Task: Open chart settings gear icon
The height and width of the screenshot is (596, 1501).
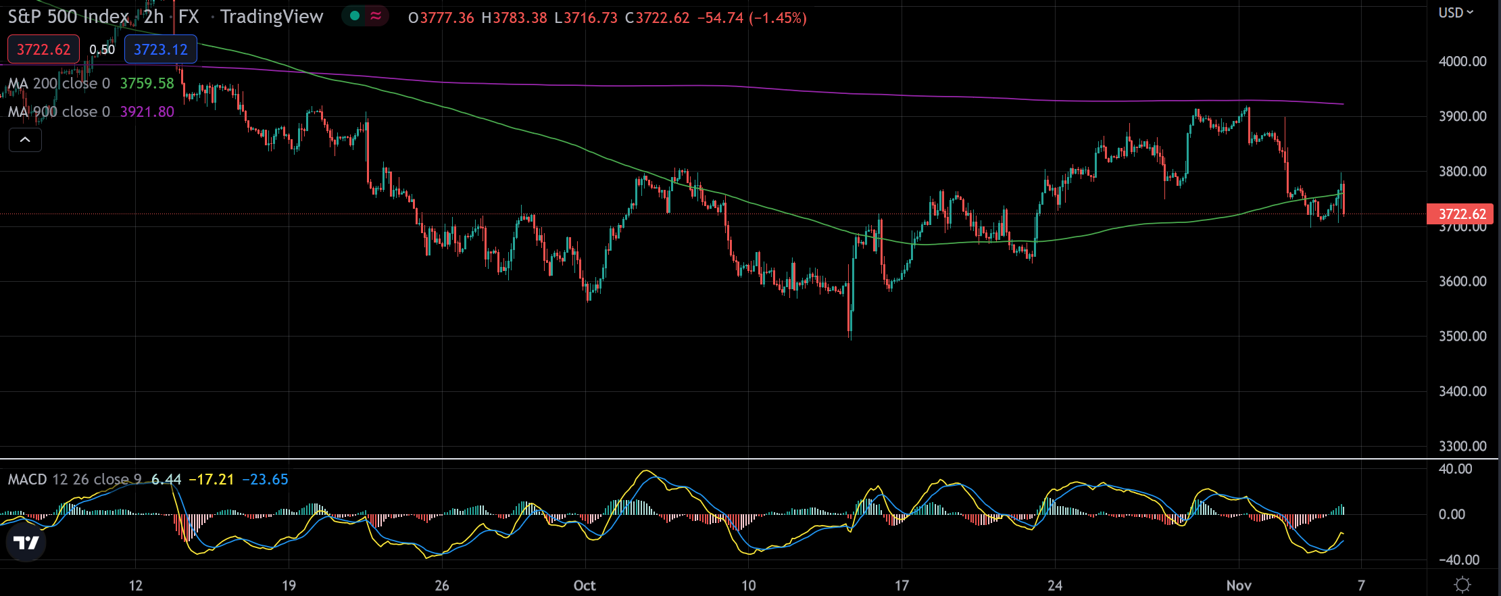Action: [1462, 585]
